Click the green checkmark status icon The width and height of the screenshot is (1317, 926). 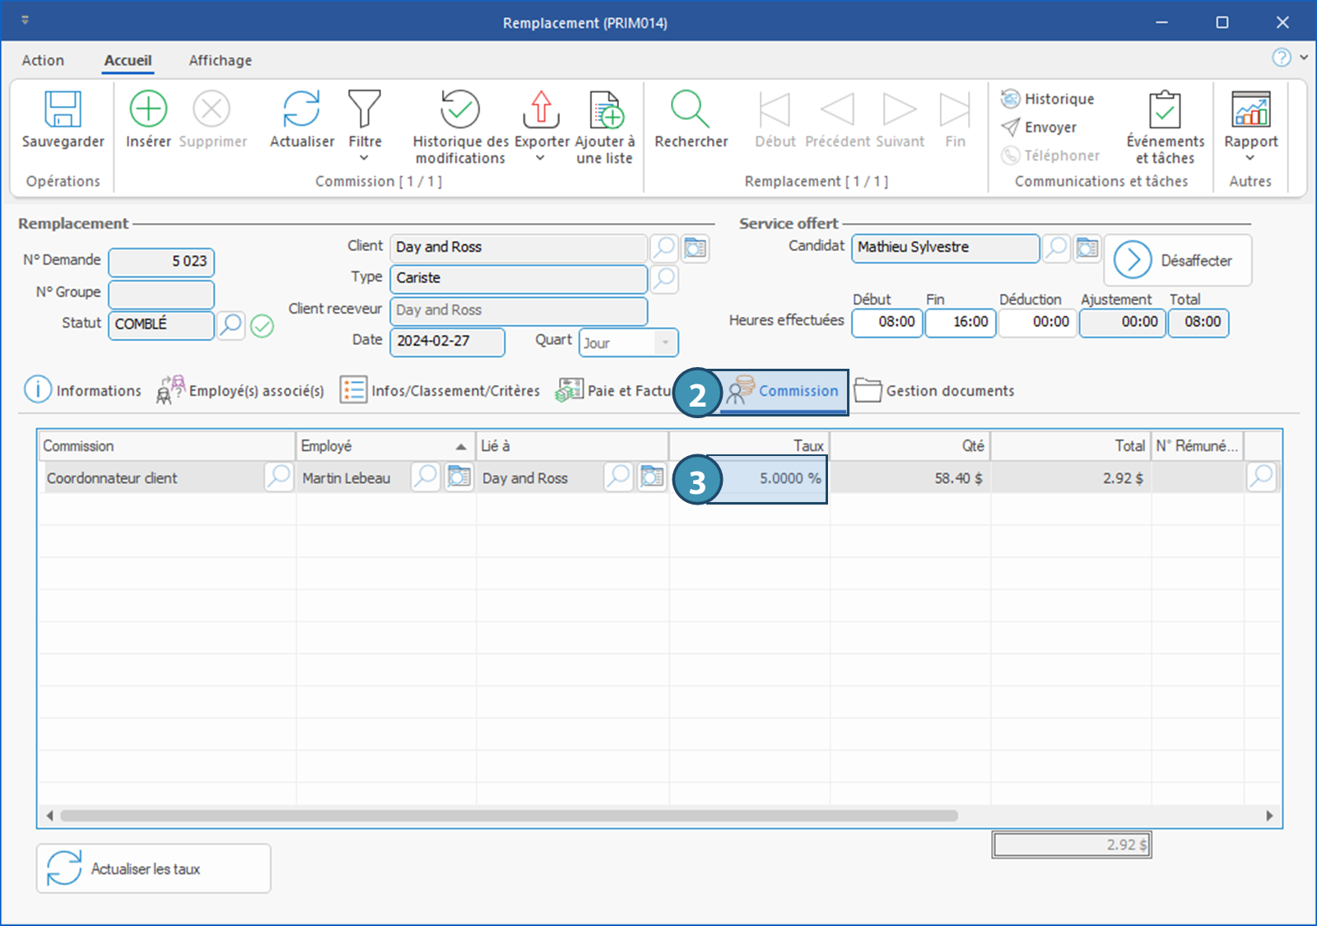[263, 327]
